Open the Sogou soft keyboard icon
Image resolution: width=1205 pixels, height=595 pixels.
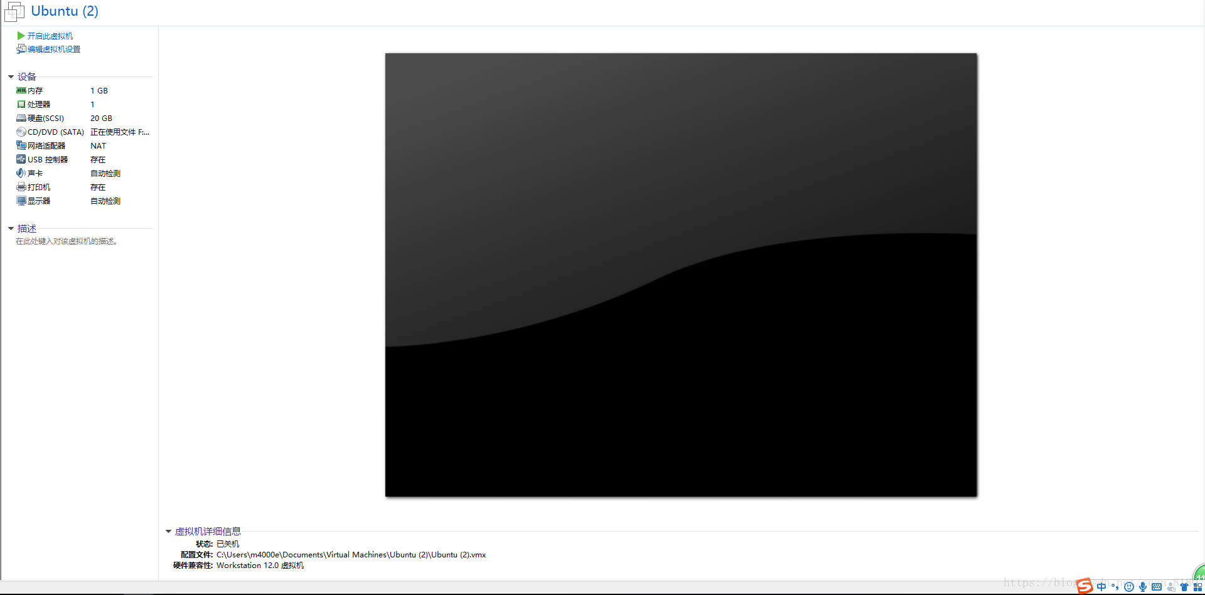tap(1157, 587)
